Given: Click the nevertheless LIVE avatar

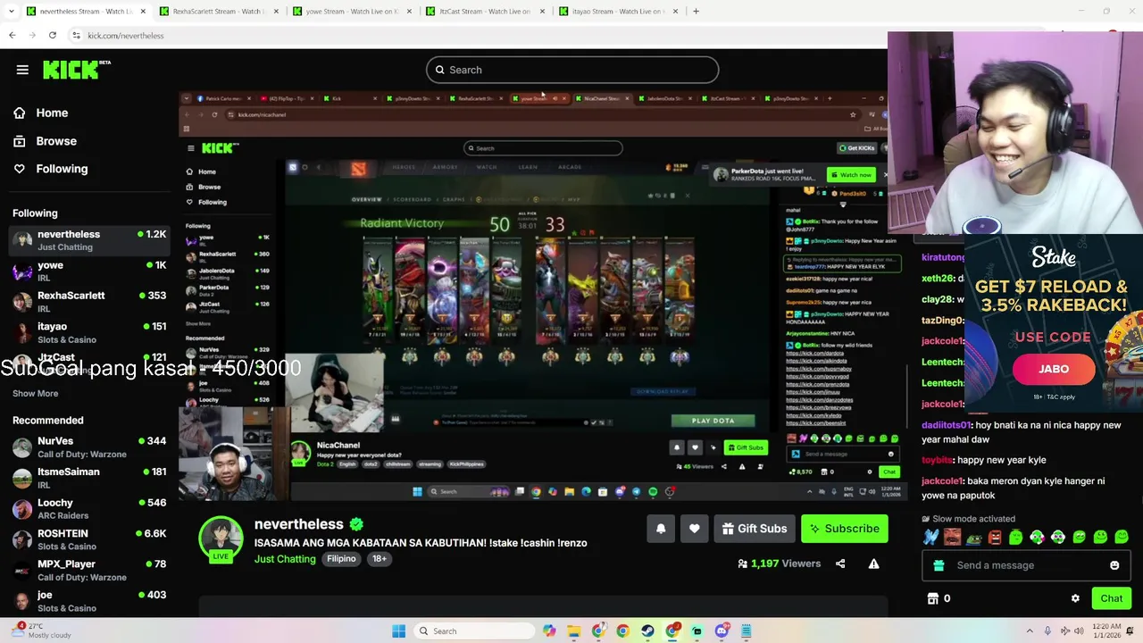Looking at the screenshot, I should 221,539.
